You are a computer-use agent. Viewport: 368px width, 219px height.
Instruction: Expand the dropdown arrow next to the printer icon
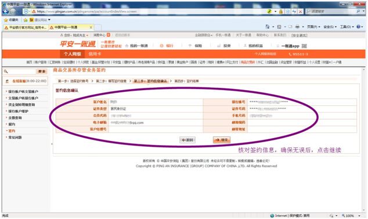tap(303, 27)
